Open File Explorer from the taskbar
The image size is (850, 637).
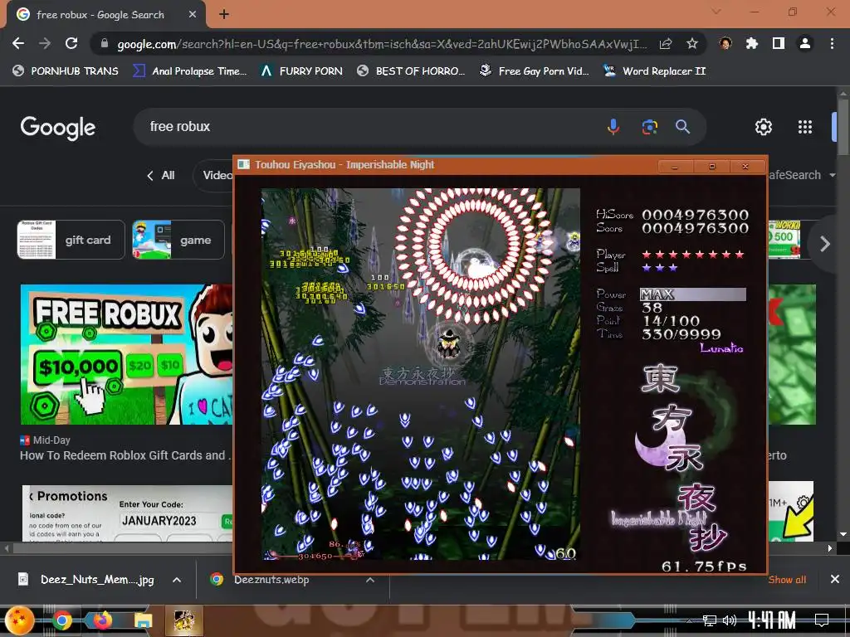click(143, 620)
